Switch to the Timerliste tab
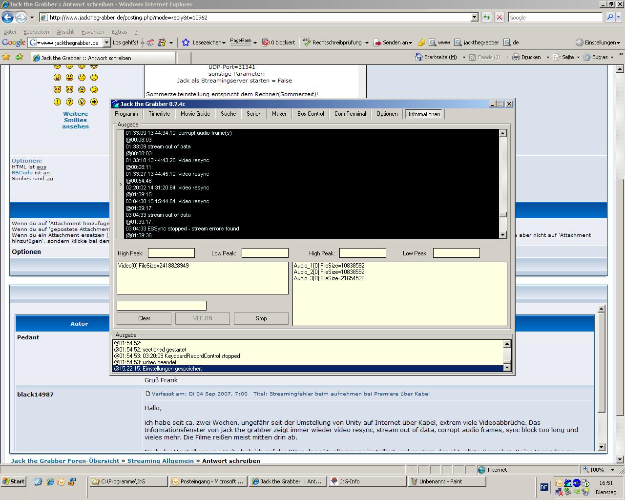625x500 pixels. click(x=159, y=114)
